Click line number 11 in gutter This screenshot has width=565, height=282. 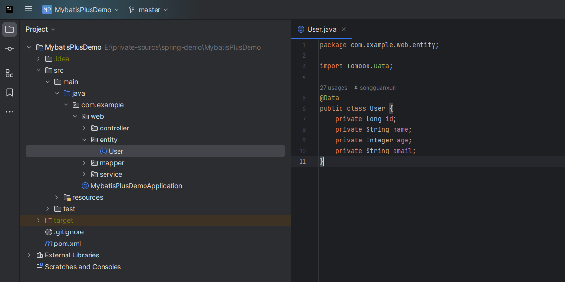pos(302,161)
